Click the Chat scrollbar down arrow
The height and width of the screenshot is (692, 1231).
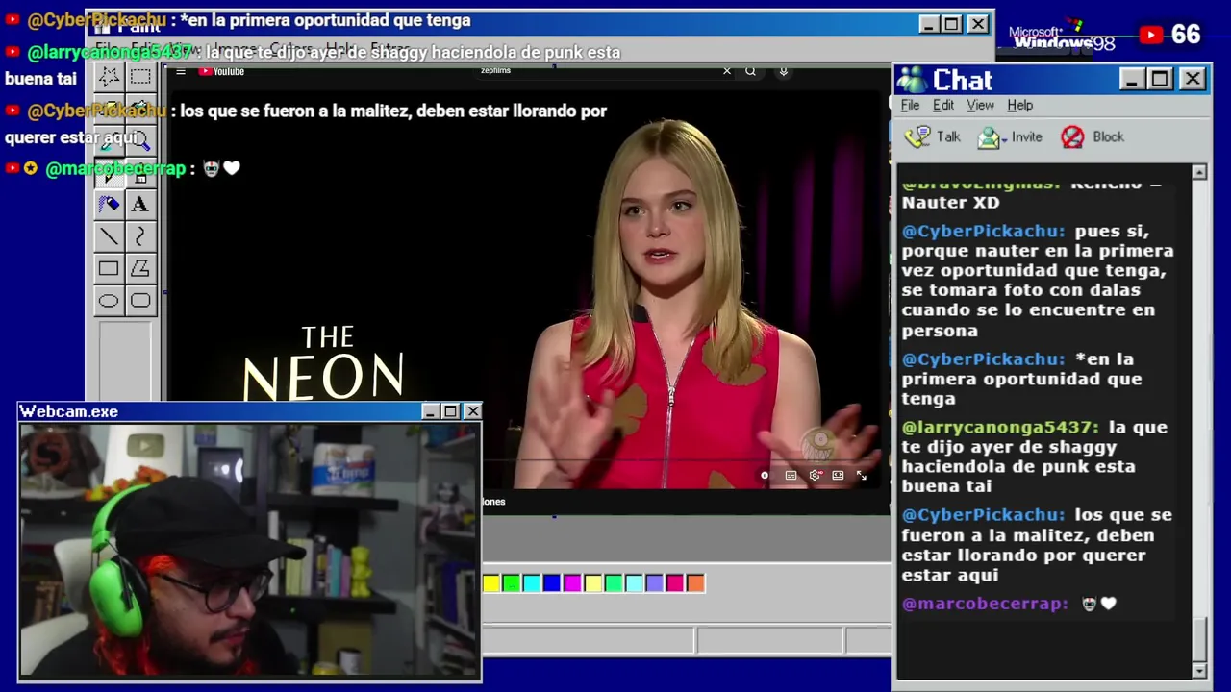(1199, 670)
